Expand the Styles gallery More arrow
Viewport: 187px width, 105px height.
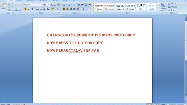[158, 10]
